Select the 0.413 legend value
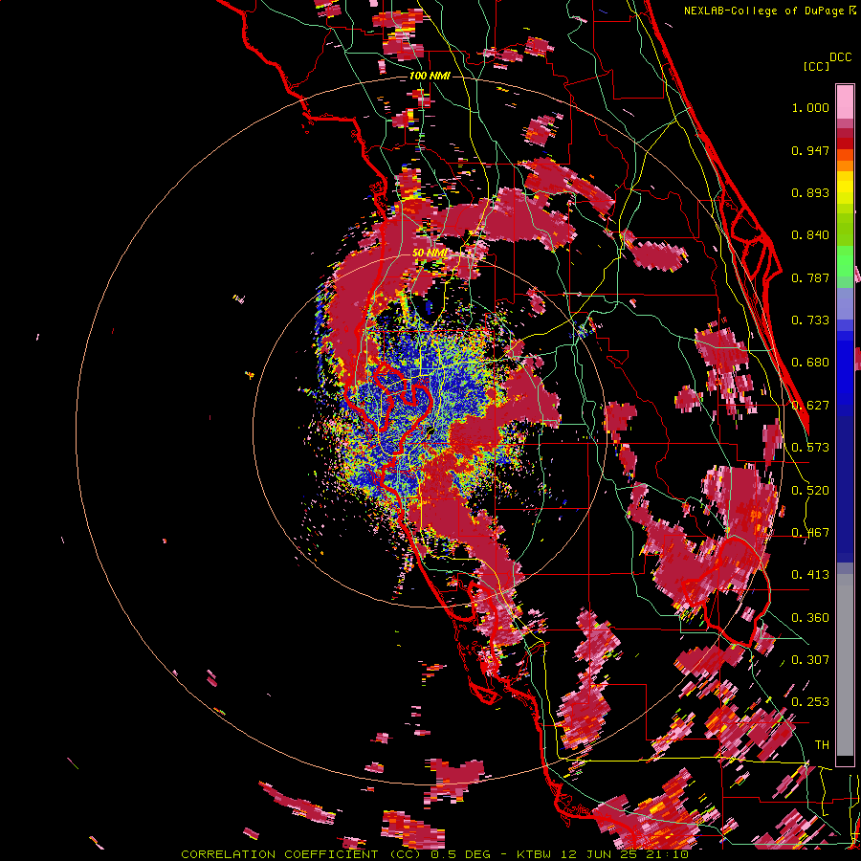Viewport: 861px width, 861px height. coord(810,575)
